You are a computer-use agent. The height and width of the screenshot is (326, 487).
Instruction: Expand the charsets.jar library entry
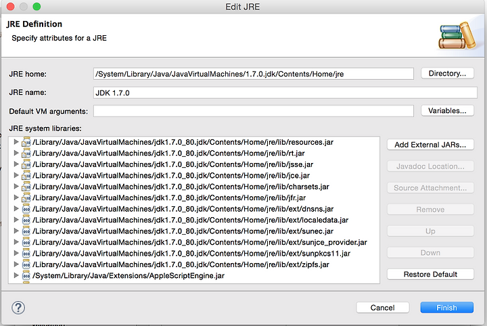point(16,187)
